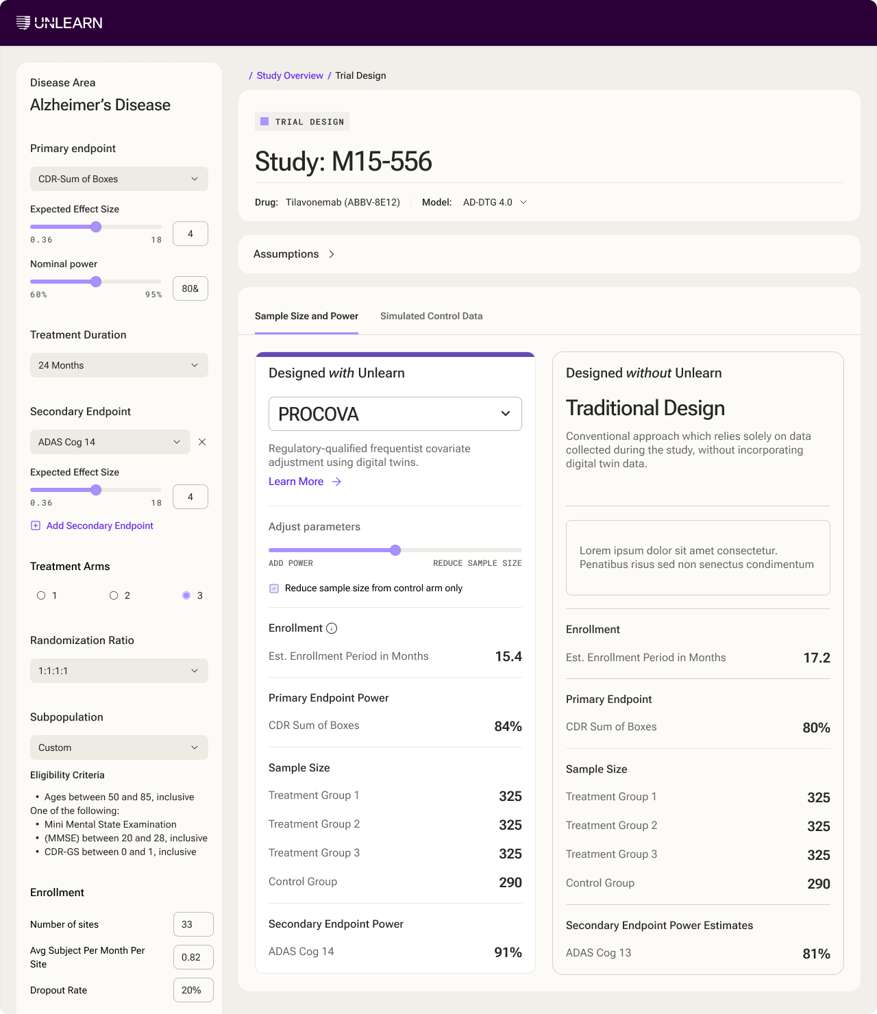877x1014 pixels.
Task: Click Learn More link
Action: point(296,482)
